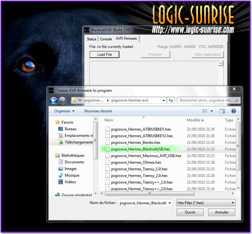Toggle the preview pane icon

click(222, 111)
